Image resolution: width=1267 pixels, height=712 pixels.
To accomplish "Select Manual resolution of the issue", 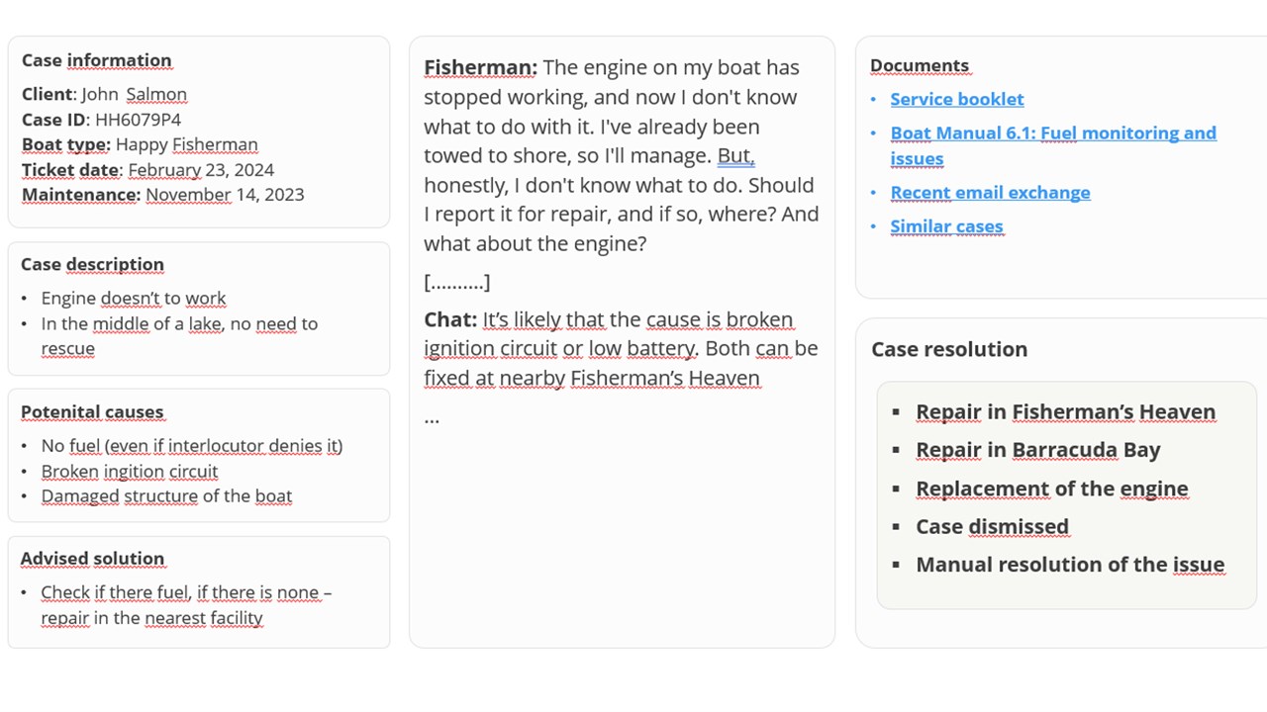I will click(x=1070, y=565).
